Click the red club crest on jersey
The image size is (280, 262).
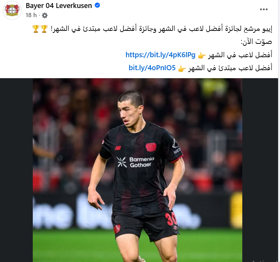pos(151,147)
